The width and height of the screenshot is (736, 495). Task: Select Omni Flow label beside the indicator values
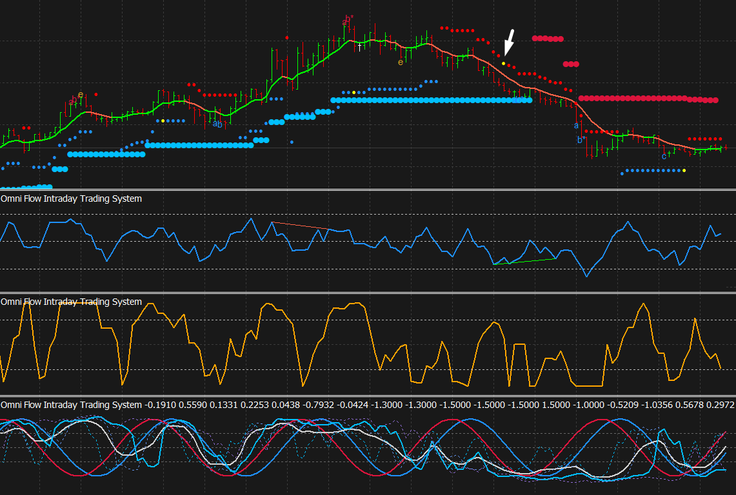point(72,405)
